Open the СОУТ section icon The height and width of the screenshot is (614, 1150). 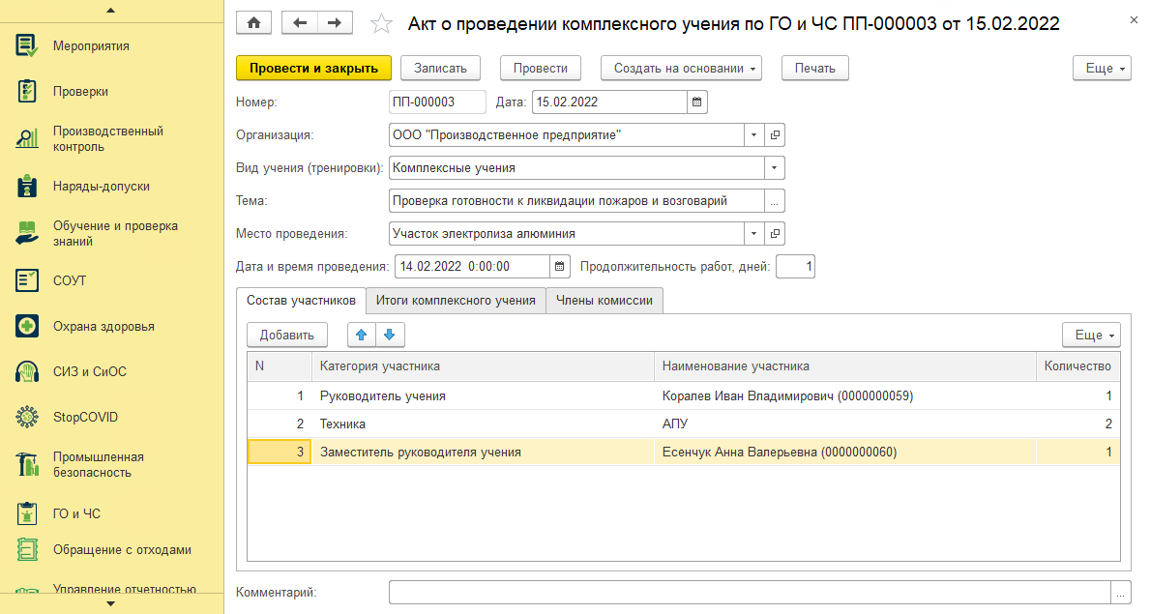click(26, 280)
